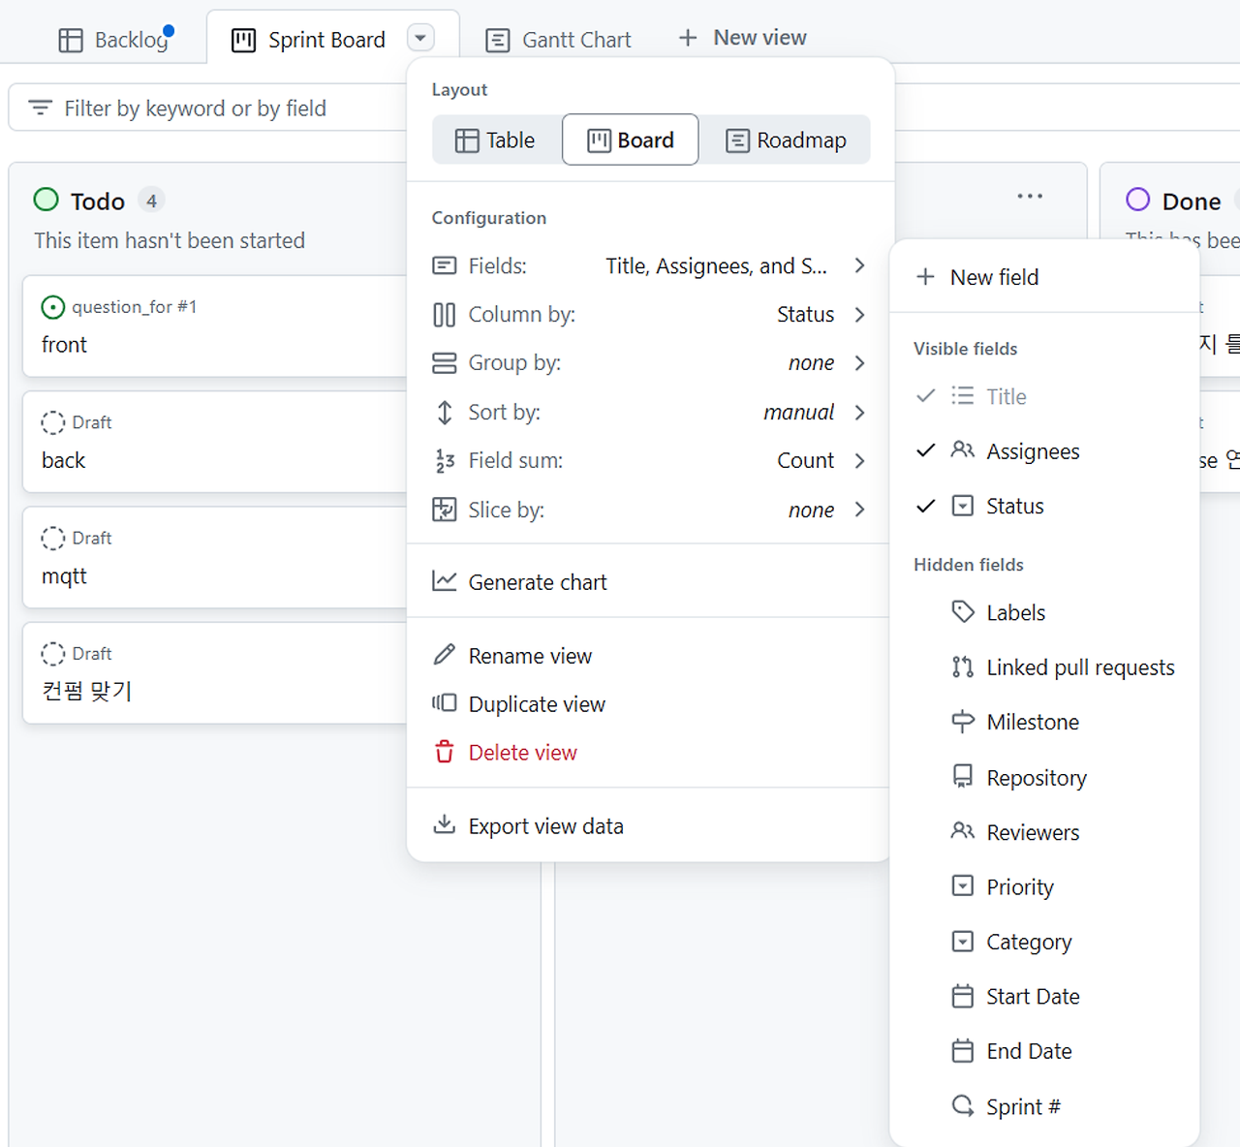
Task: Click the Rename view pencil icon
Action: pyautogui.click(x=445, y=656)
